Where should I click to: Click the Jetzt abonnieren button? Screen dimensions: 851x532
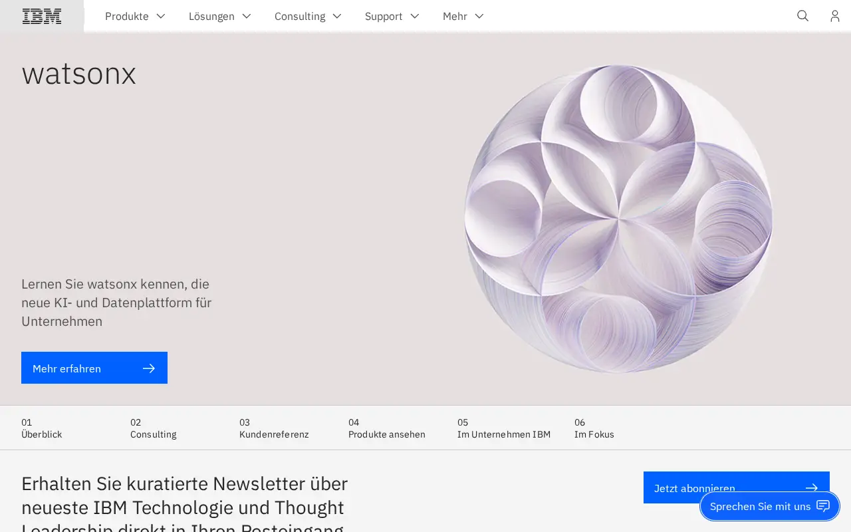(737, 487)
